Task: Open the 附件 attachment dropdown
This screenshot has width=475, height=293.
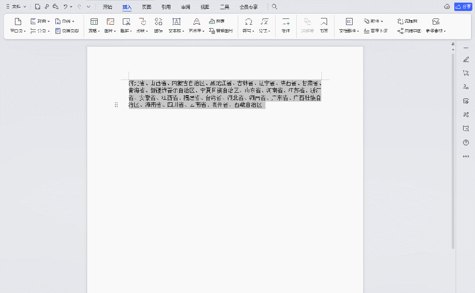Action: (x=374, y=21)
